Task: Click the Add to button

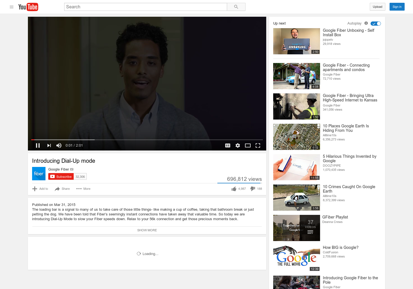Action: (40, 189)
